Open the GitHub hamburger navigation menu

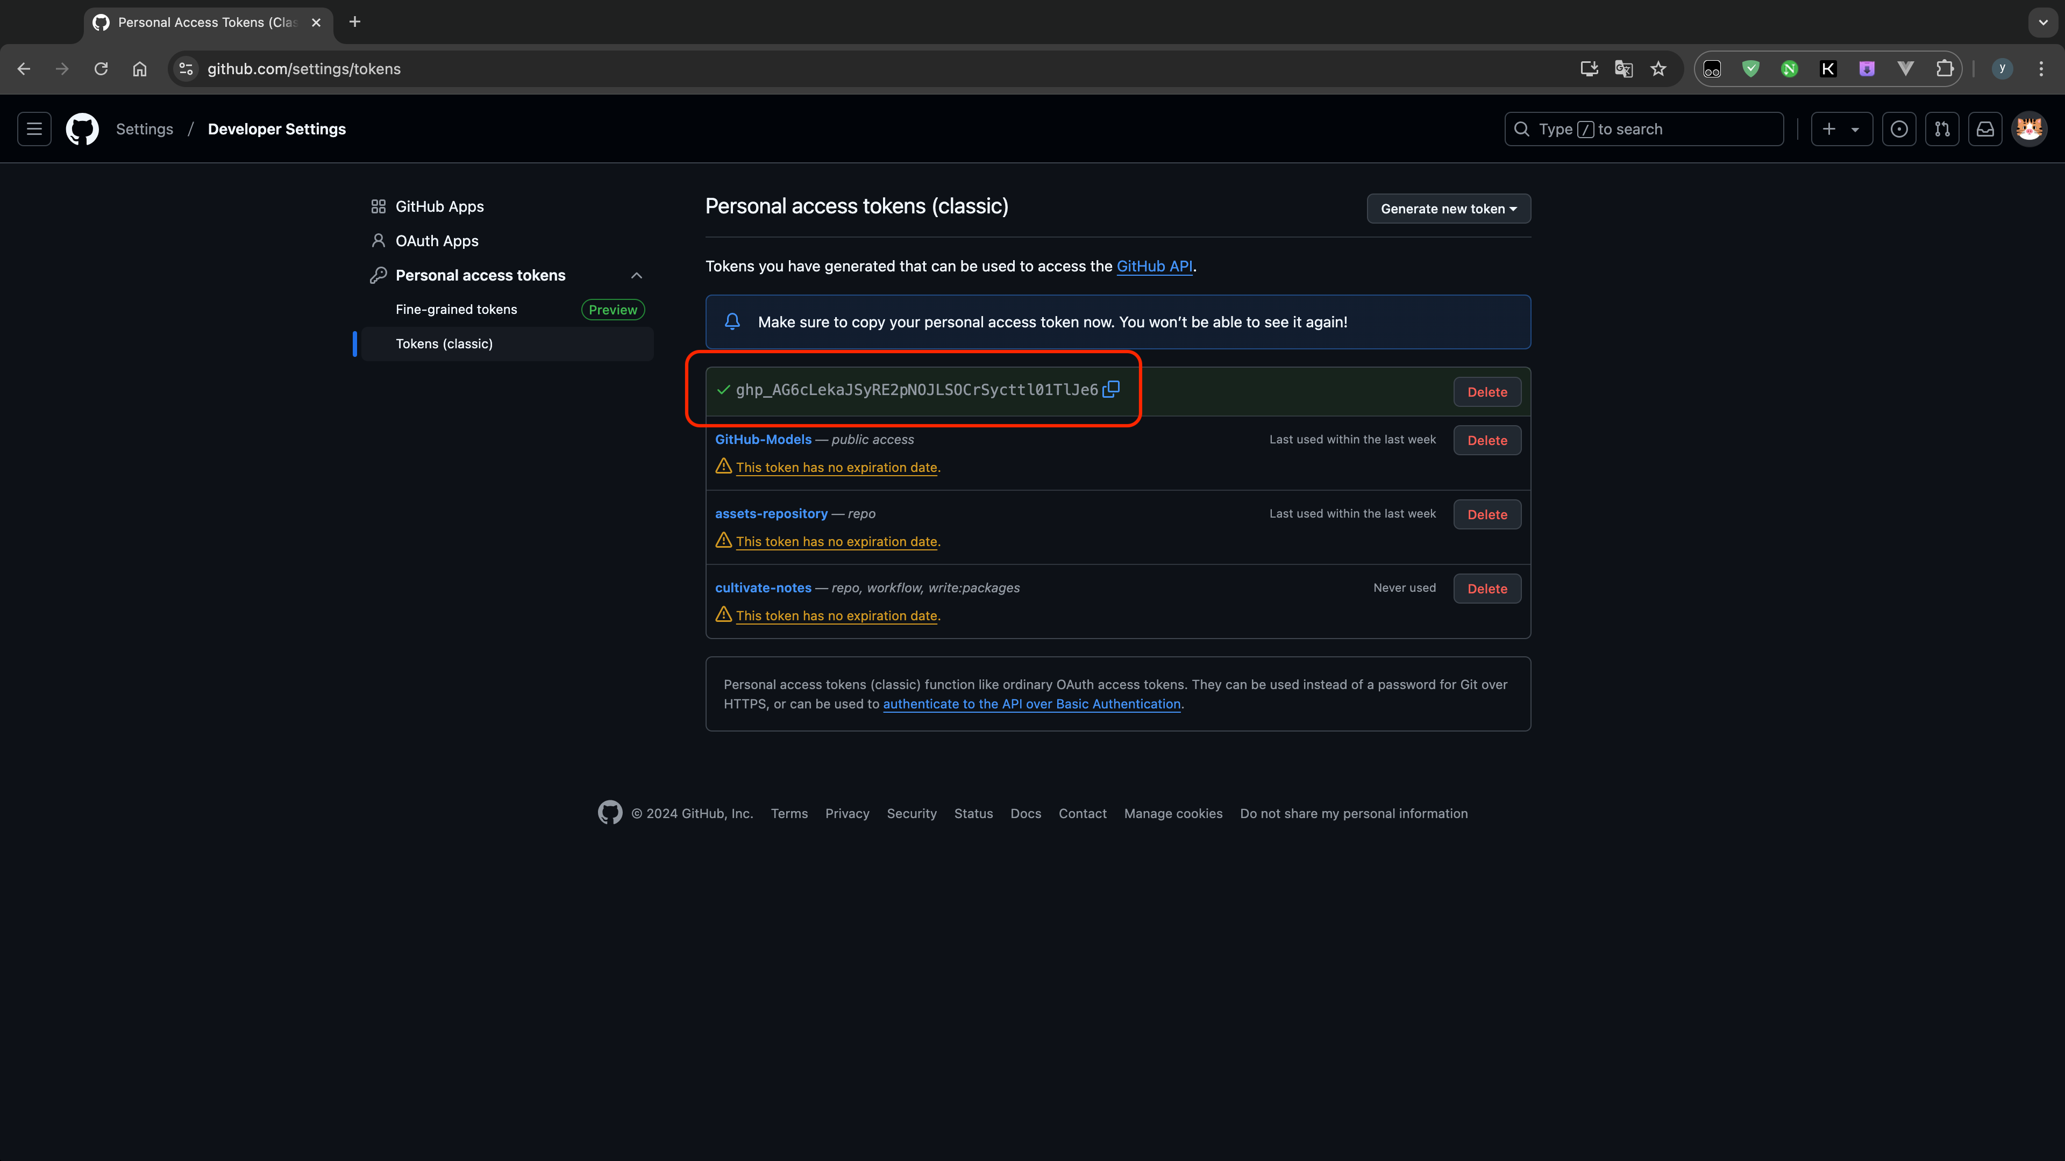coord(34,129)
